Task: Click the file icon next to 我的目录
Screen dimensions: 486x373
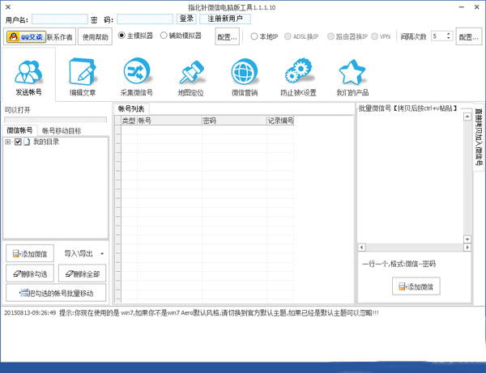Action: click(27, 142)
